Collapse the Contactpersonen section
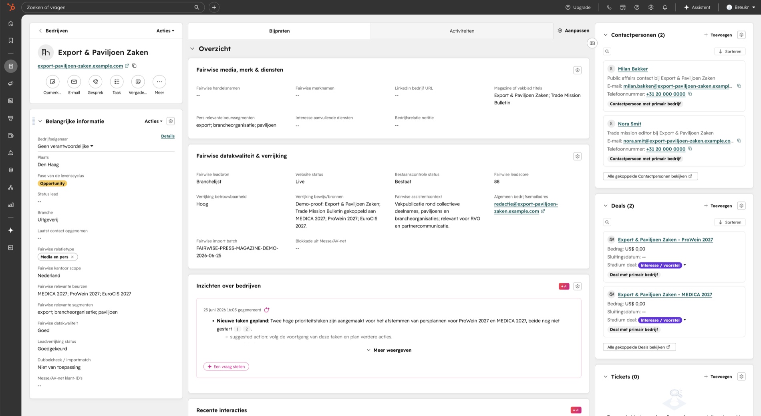 point(606,35)
